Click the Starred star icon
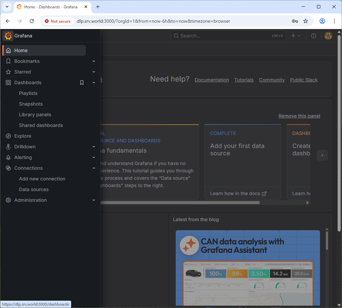 tap(8, 72)
